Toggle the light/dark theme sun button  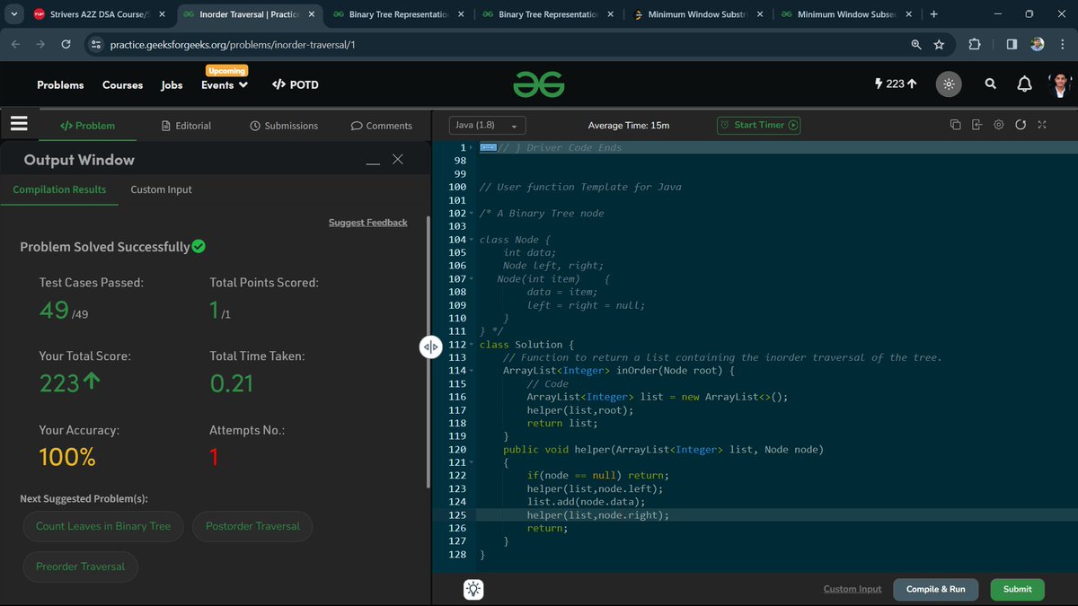click(x=949, y=84)
